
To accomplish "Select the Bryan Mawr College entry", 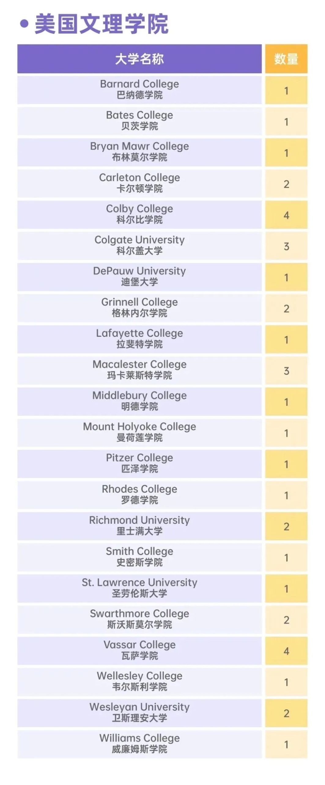I will [x=139, y=151].
